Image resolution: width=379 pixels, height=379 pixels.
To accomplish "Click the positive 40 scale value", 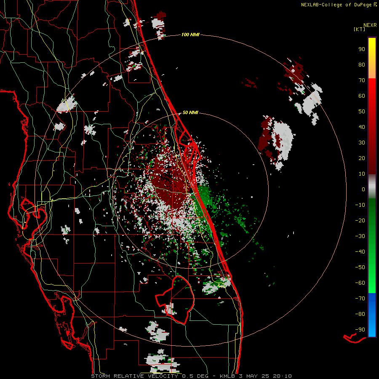I will click(362, 127).
